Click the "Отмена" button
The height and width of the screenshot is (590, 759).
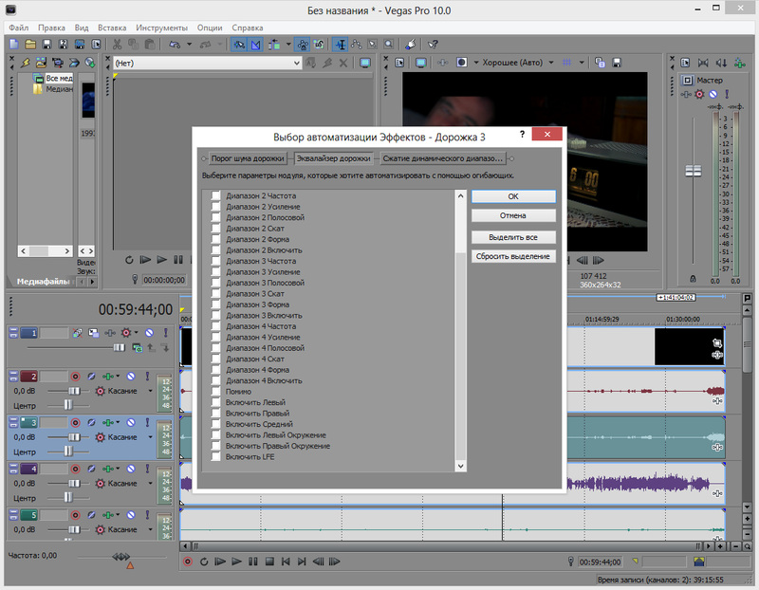(512, 216)
